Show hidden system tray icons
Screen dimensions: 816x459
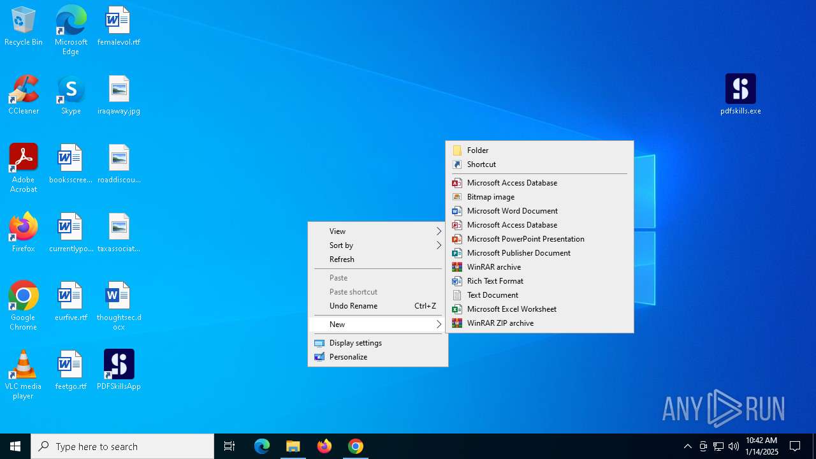[x=687, y=446]
